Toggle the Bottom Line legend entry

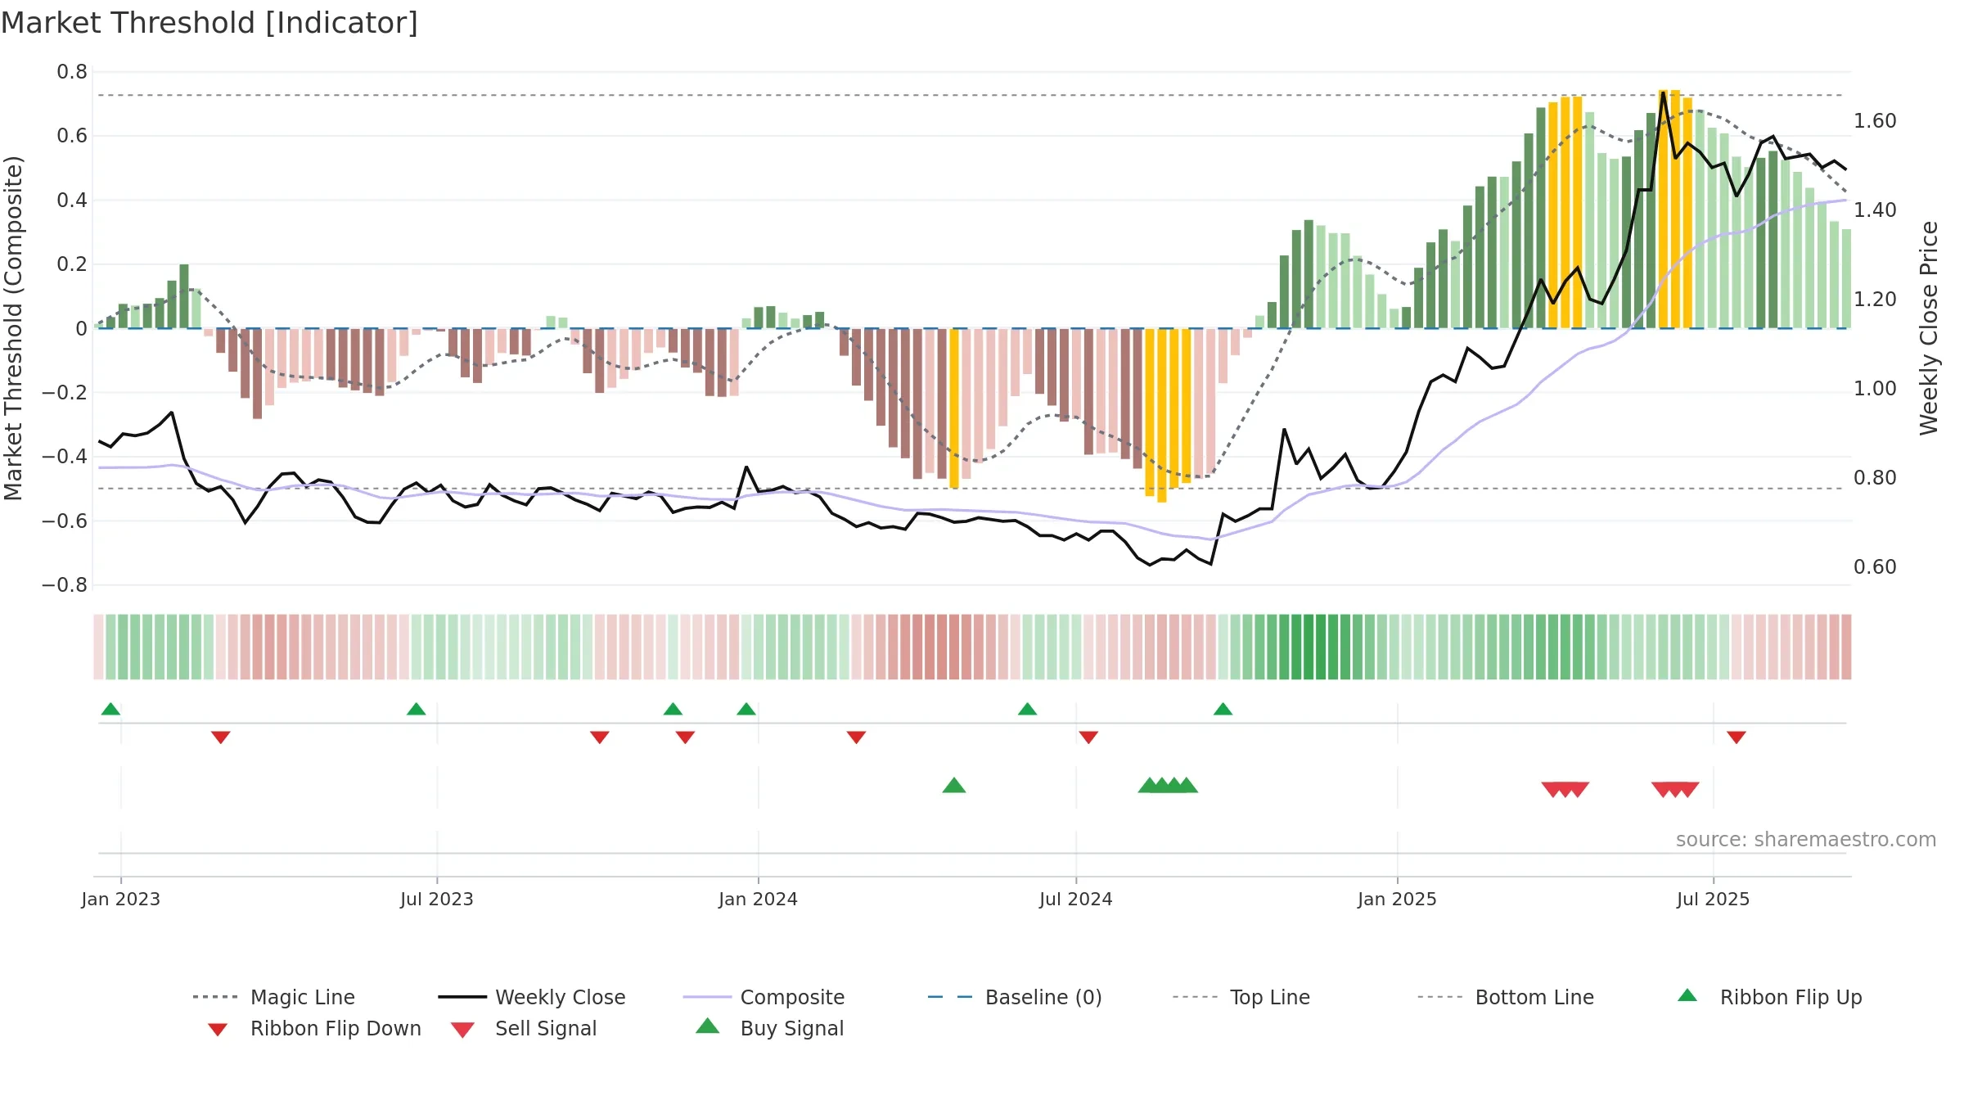pyautogui.click(x=1506, y=997)
